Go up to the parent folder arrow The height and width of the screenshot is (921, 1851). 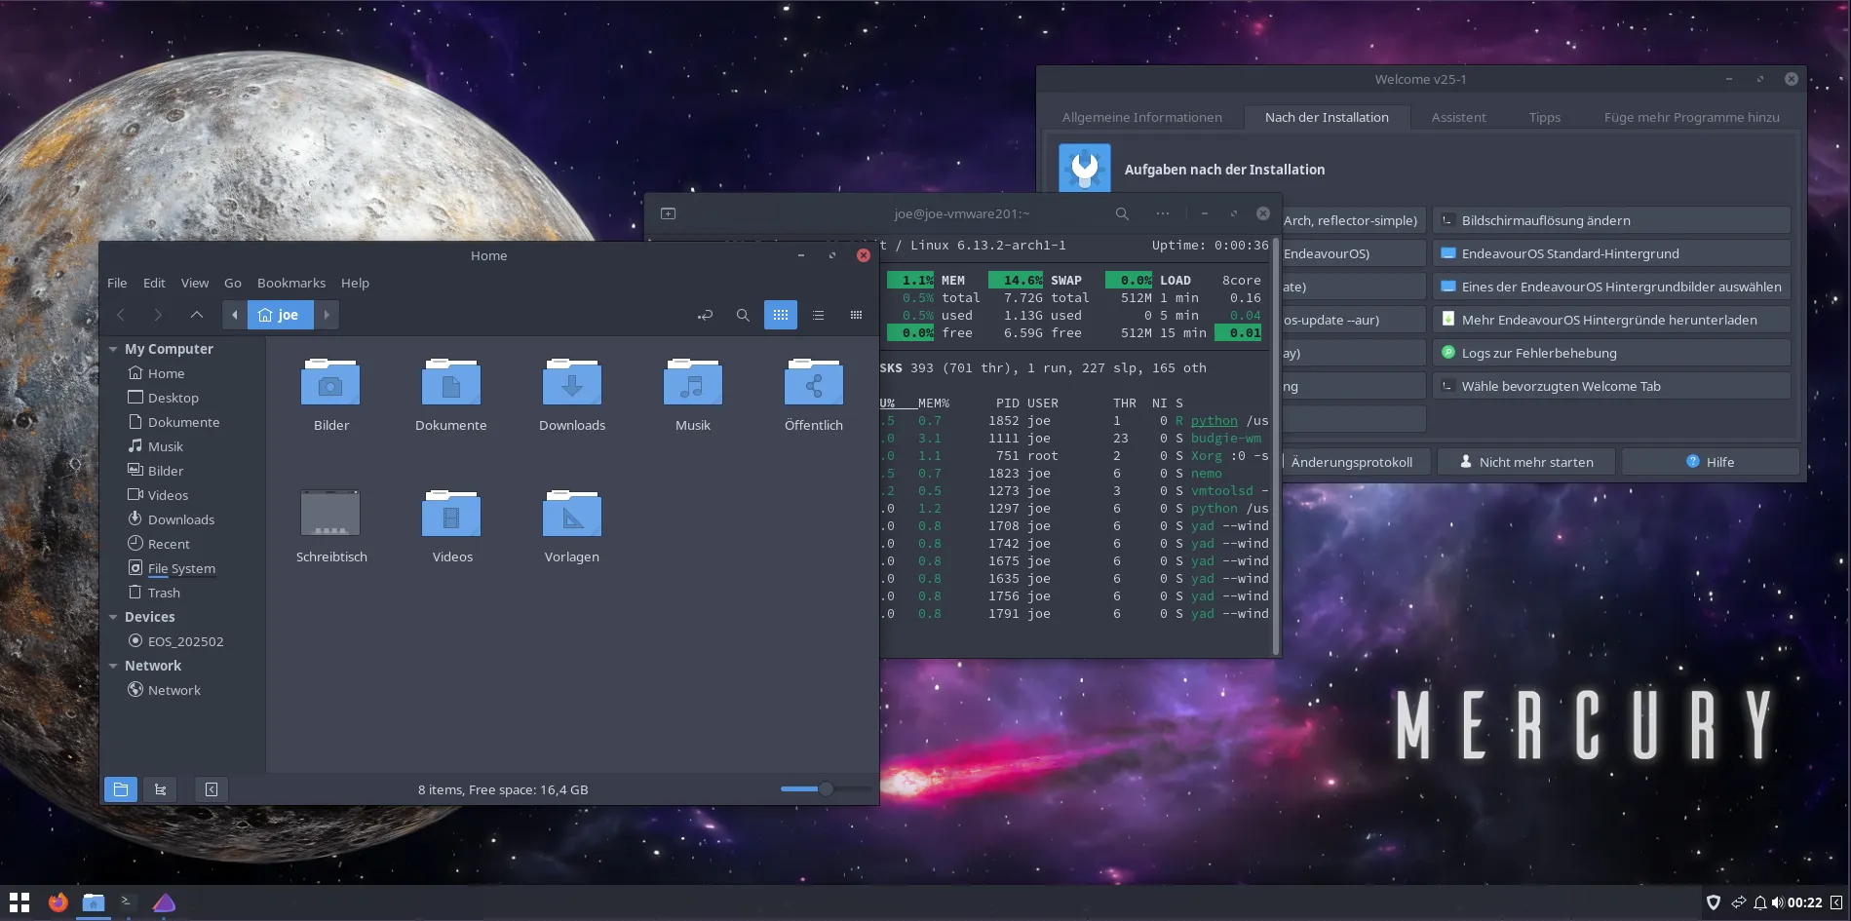197,315
